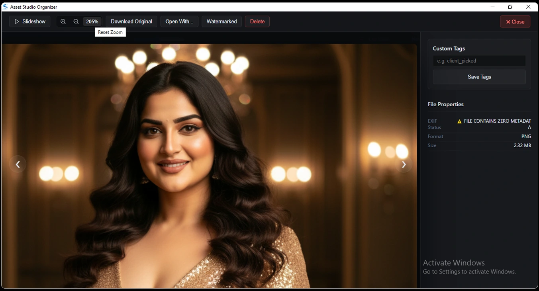Click the Asset Studio Organizer app icon
Viewport: 539px width, 291px height.
tap(5, 7)
